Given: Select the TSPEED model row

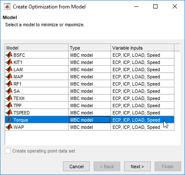Looking at the screenshot, I should tap(89, 113).
